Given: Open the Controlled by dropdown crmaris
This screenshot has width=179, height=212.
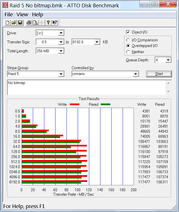Looking at the screenshot, I should point(136,74).
